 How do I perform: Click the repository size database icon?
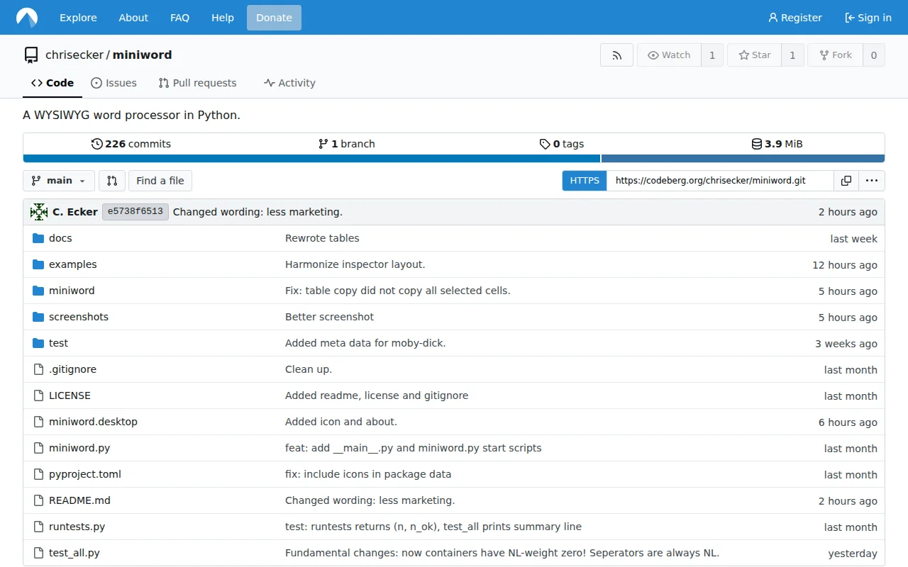[757, 144]
